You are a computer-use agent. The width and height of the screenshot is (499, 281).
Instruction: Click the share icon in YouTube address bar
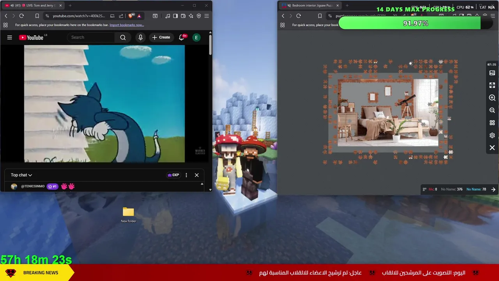[121, 16]
